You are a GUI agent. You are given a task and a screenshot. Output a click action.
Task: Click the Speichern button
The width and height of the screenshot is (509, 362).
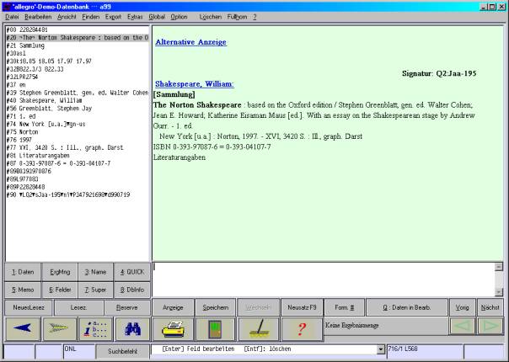[215, 307]
